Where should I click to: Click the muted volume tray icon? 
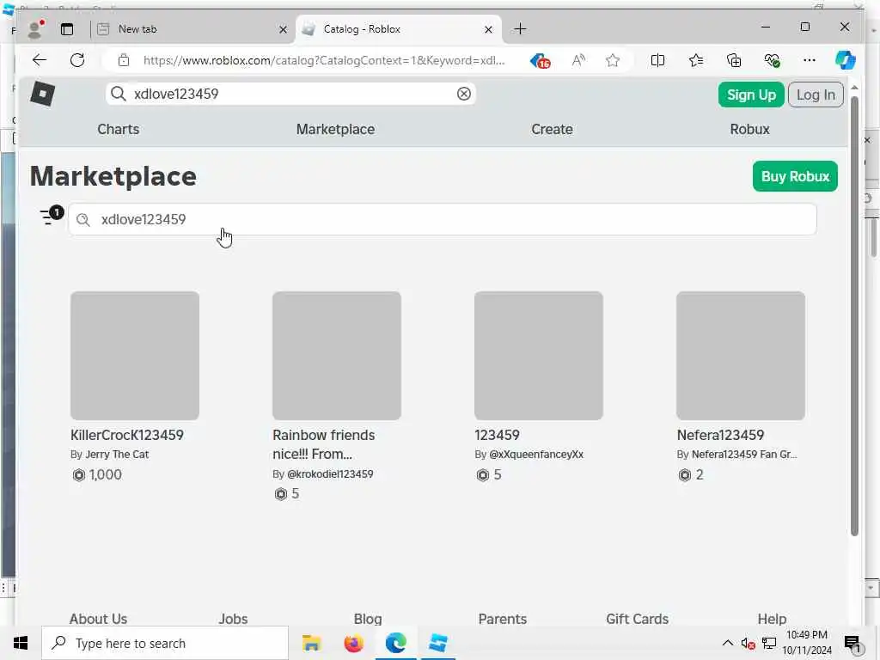[748, 643]
